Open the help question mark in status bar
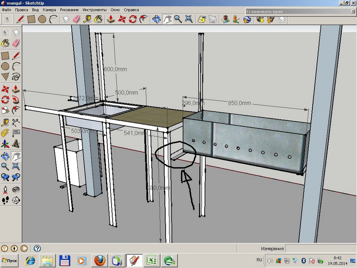Image resolution: width=357 pixels, height=268 pixels. point(37,248)
